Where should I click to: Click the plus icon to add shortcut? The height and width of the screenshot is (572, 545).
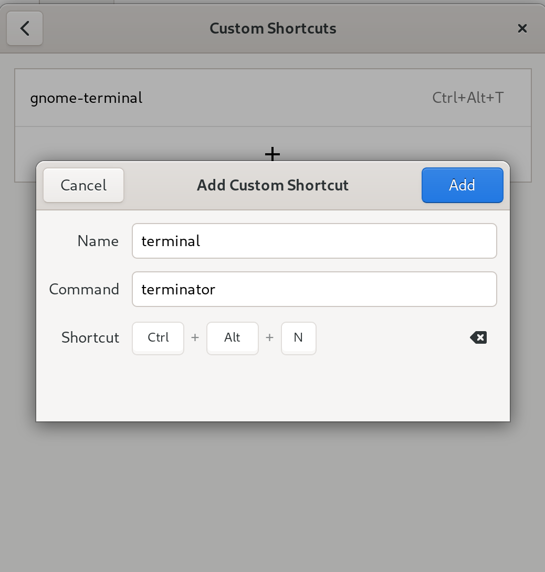pyautogui.click(x=272, y=154)
